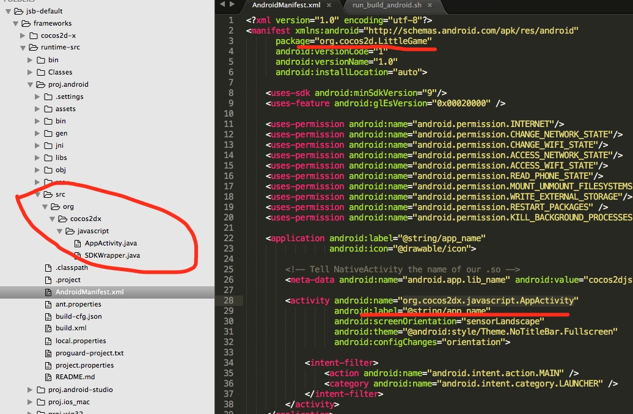This screenshot has width=633, height=414.
Task: Expand the proj.android-studio folder triangle
Action: tap(30, 390)
